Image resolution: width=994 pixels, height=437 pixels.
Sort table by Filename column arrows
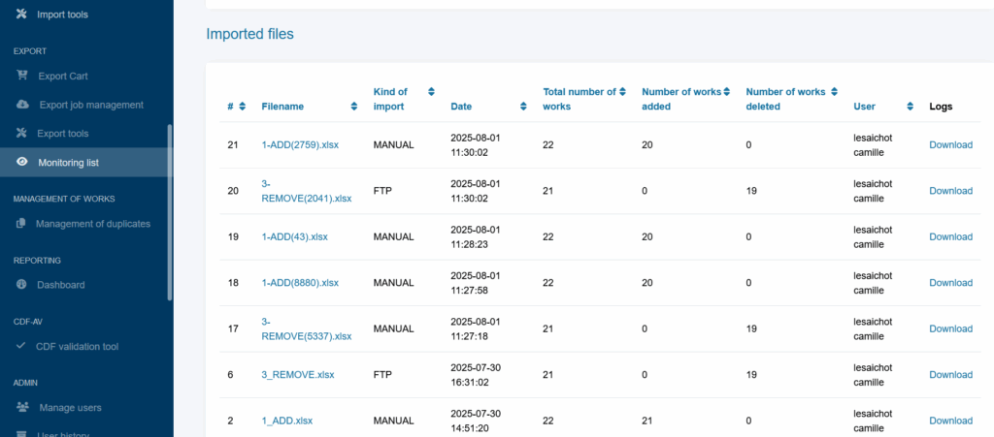pyautogui.click(x=353, y=107)
